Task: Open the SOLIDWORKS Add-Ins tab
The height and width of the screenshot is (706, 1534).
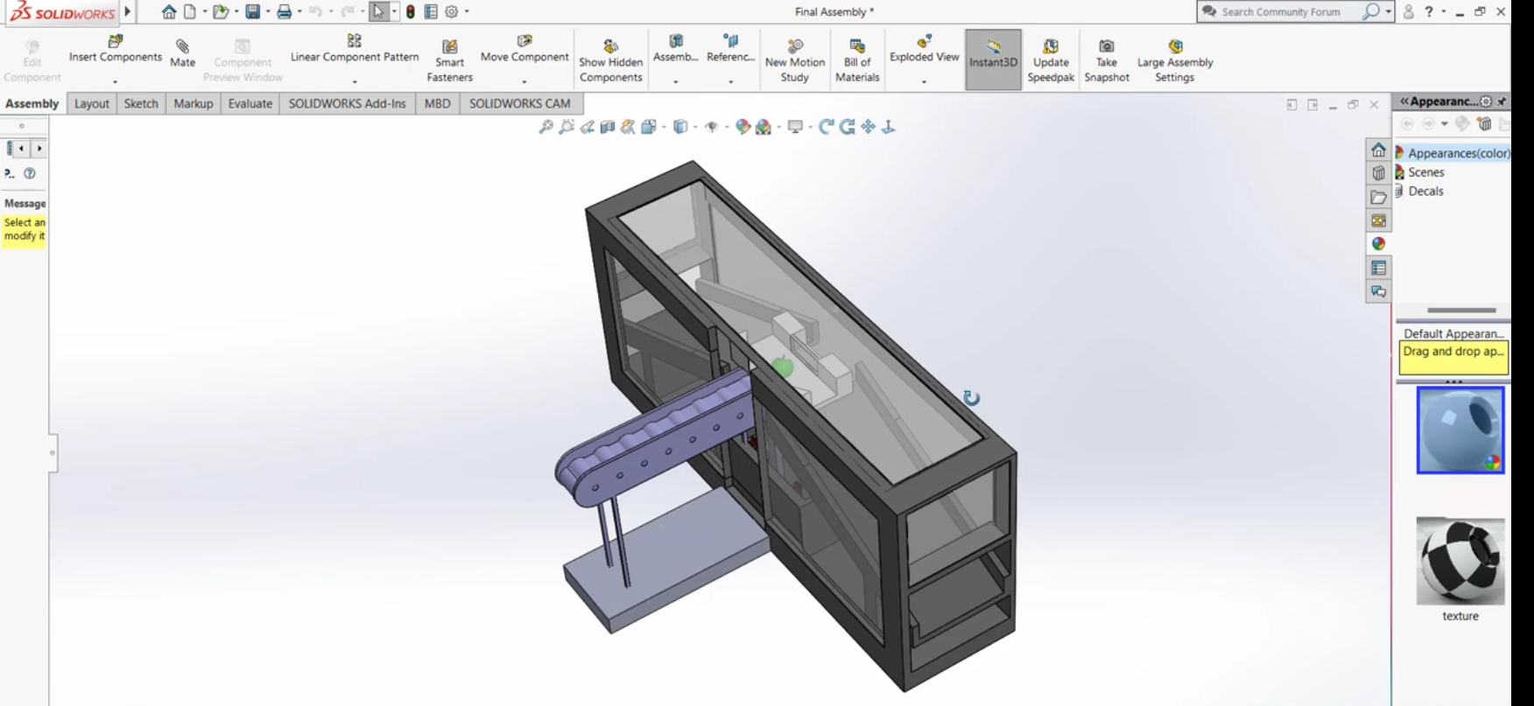Action: 348,103
